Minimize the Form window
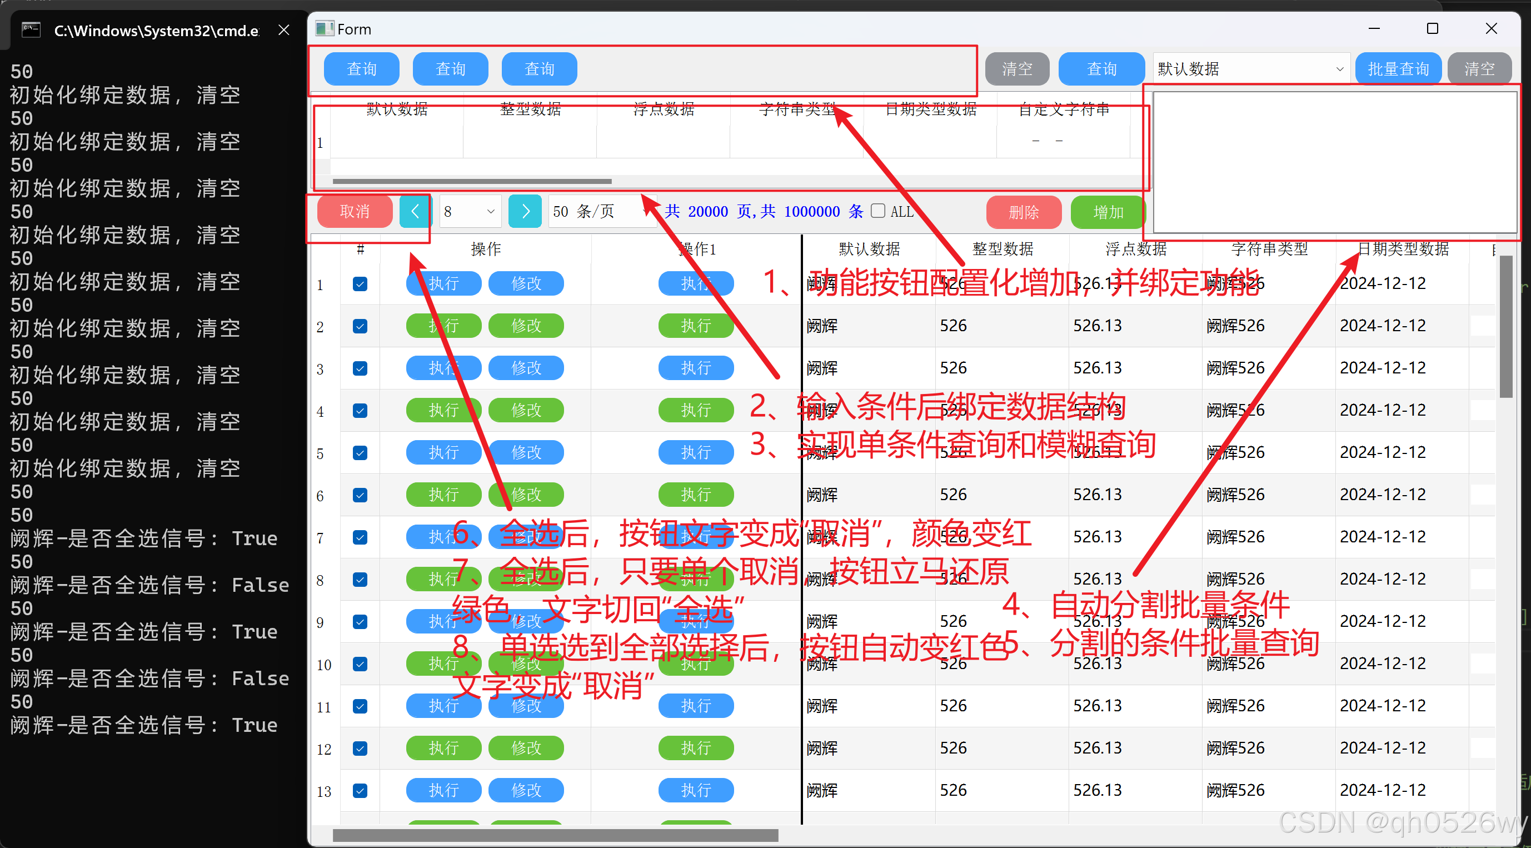The width and height of the screenshot is (1531, 848). (1374, 28)
